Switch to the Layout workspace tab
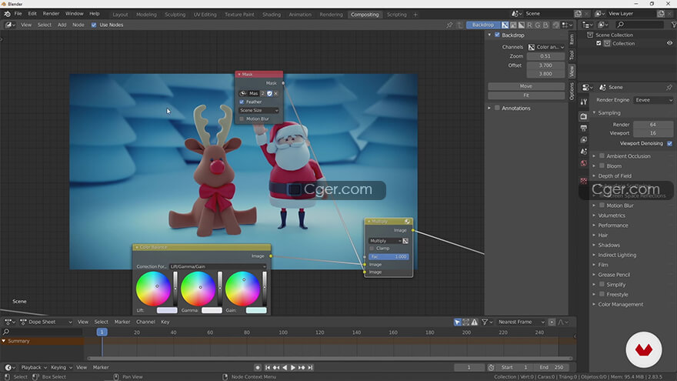Viewport: 677px width, 381px height. (120, 15)
